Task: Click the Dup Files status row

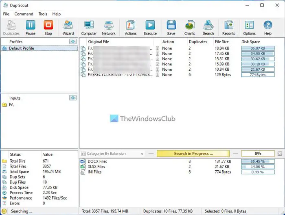Action: pyautogui.click(x=39, y=182)
